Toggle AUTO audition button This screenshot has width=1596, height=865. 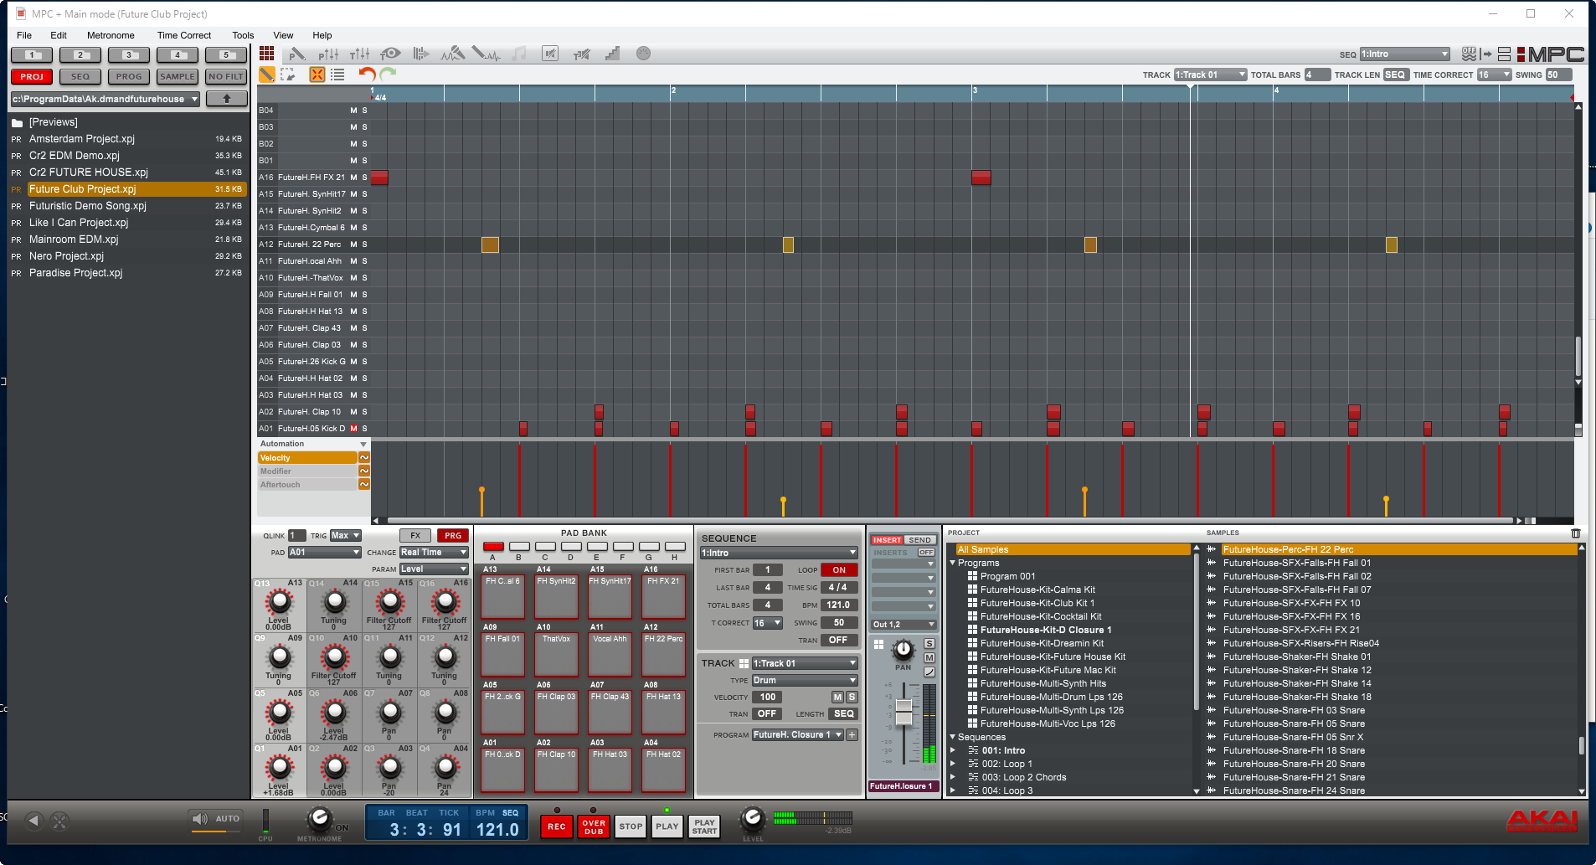pyautogui.click(x=227, y=819)
